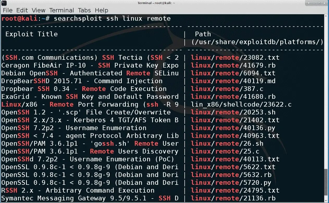Click path linux/remote/24795.txt
This screenshot has width=329, height=203.
[x=235, y=190]
